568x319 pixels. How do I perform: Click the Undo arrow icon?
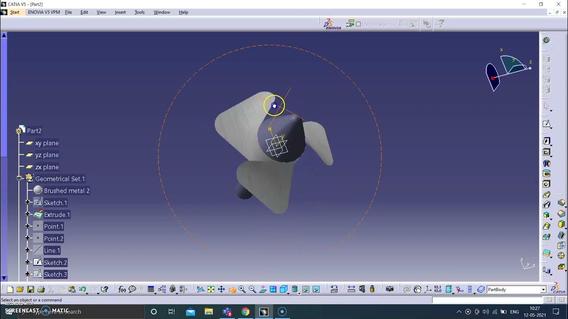pos(83,289)
